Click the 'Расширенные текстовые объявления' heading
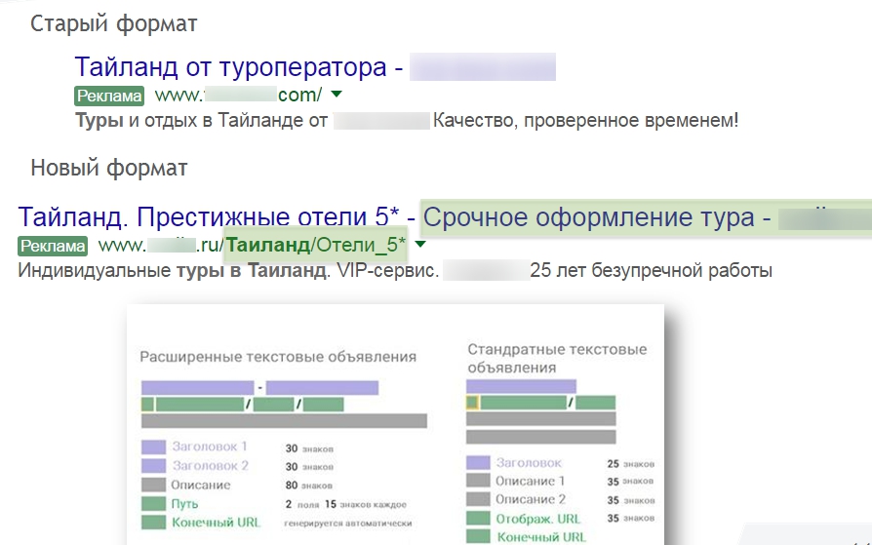 click(x=278, y=357)
